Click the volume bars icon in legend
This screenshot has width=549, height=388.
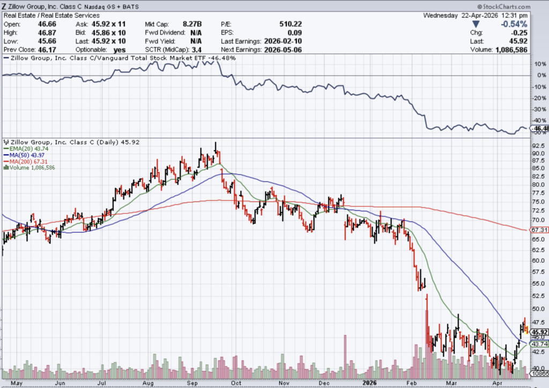(x=6, y=168)
